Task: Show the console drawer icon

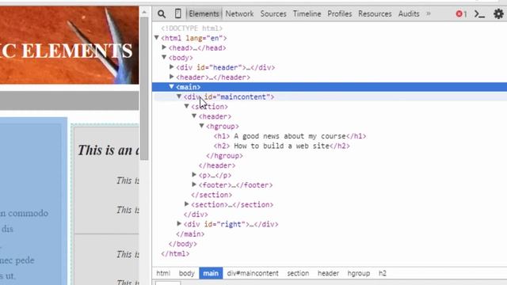Action: click(x=479, y=14)
